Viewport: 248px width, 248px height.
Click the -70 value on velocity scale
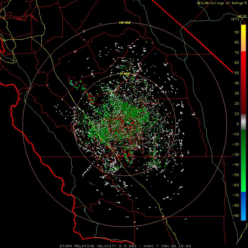(236, 195)
